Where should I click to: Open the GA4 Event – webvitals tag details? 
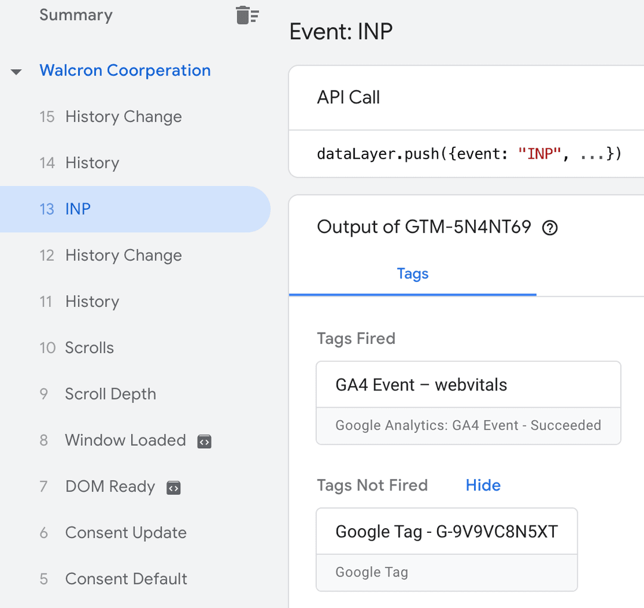468,384
